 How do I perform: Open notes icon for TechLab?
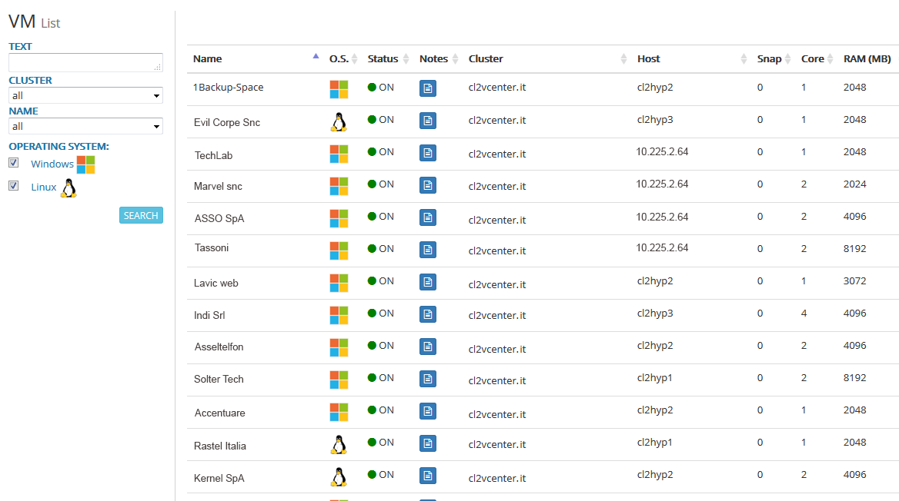click(428, 153)
